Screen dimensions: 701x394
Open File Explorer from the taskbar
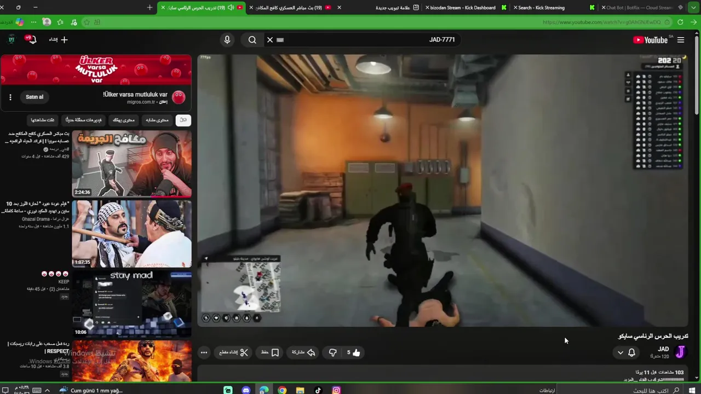[x=300, y=390]
